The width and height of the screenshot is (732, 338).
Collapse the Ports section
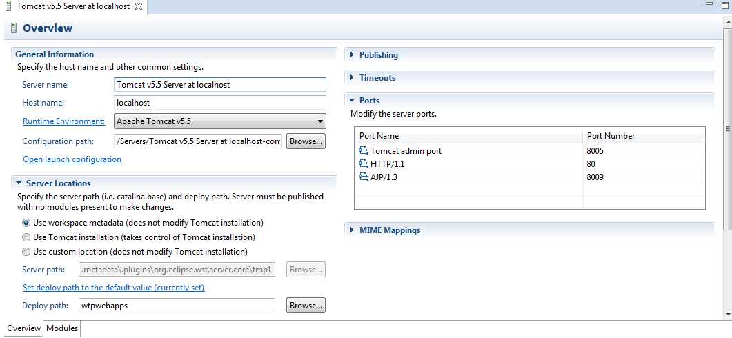[353, 101]
